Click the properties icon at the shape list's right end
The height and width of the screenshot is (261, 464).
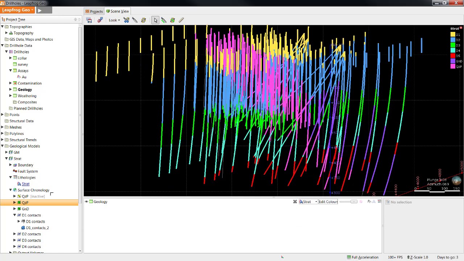(x=379, y=202)
